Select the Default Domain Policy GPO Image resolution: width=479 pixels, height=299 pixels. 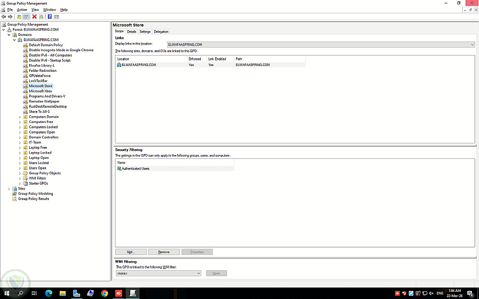tap(46, 45)
